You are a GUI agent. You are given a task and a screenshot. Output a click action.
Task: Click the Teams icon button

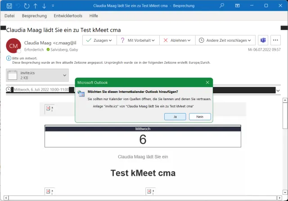click(x=263, y=40)
